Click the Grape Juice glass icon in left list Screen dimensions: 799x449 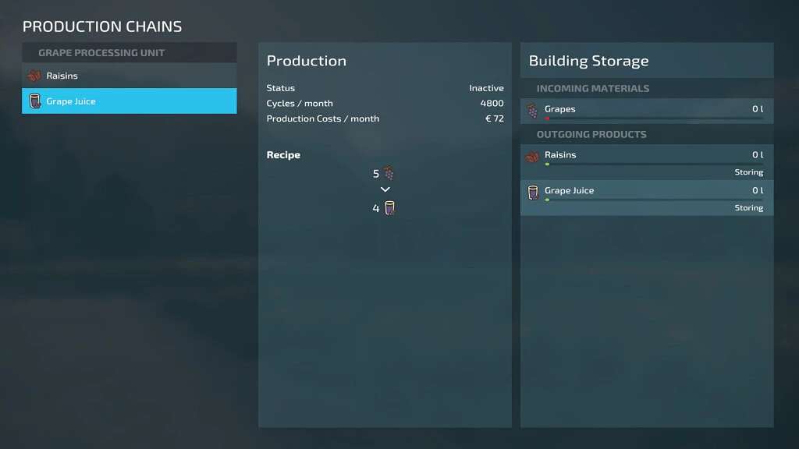click(34, 101)
